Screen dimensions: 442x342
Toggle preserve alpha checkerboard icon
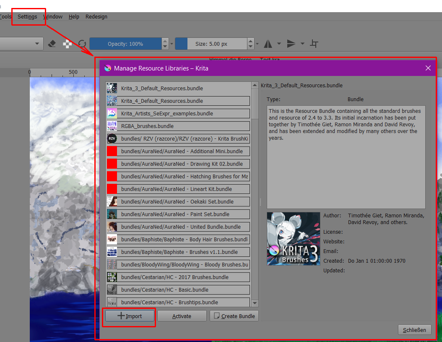click(67, 44)
